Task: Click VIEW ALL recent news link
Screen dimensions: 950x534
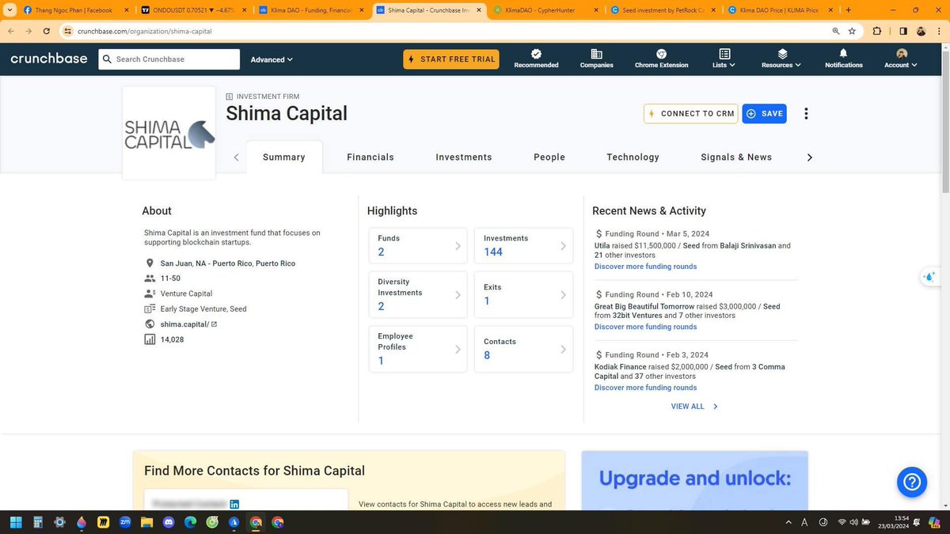Action: (x=694, y=407)
